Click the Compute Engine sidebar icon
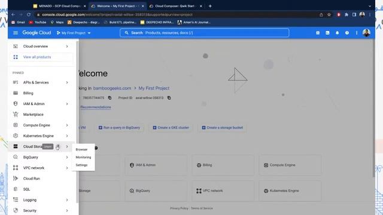This screenshot has height=215, width=383. (x=16, y=125)
